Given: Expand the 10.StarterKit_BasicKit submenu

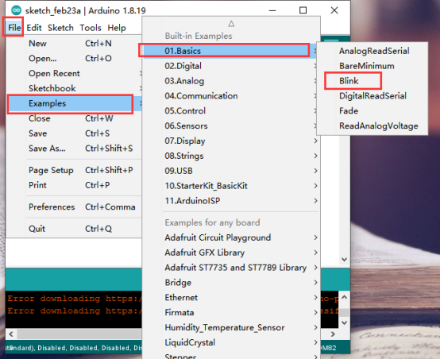Looking at the screenshot, I should (231, 186).
